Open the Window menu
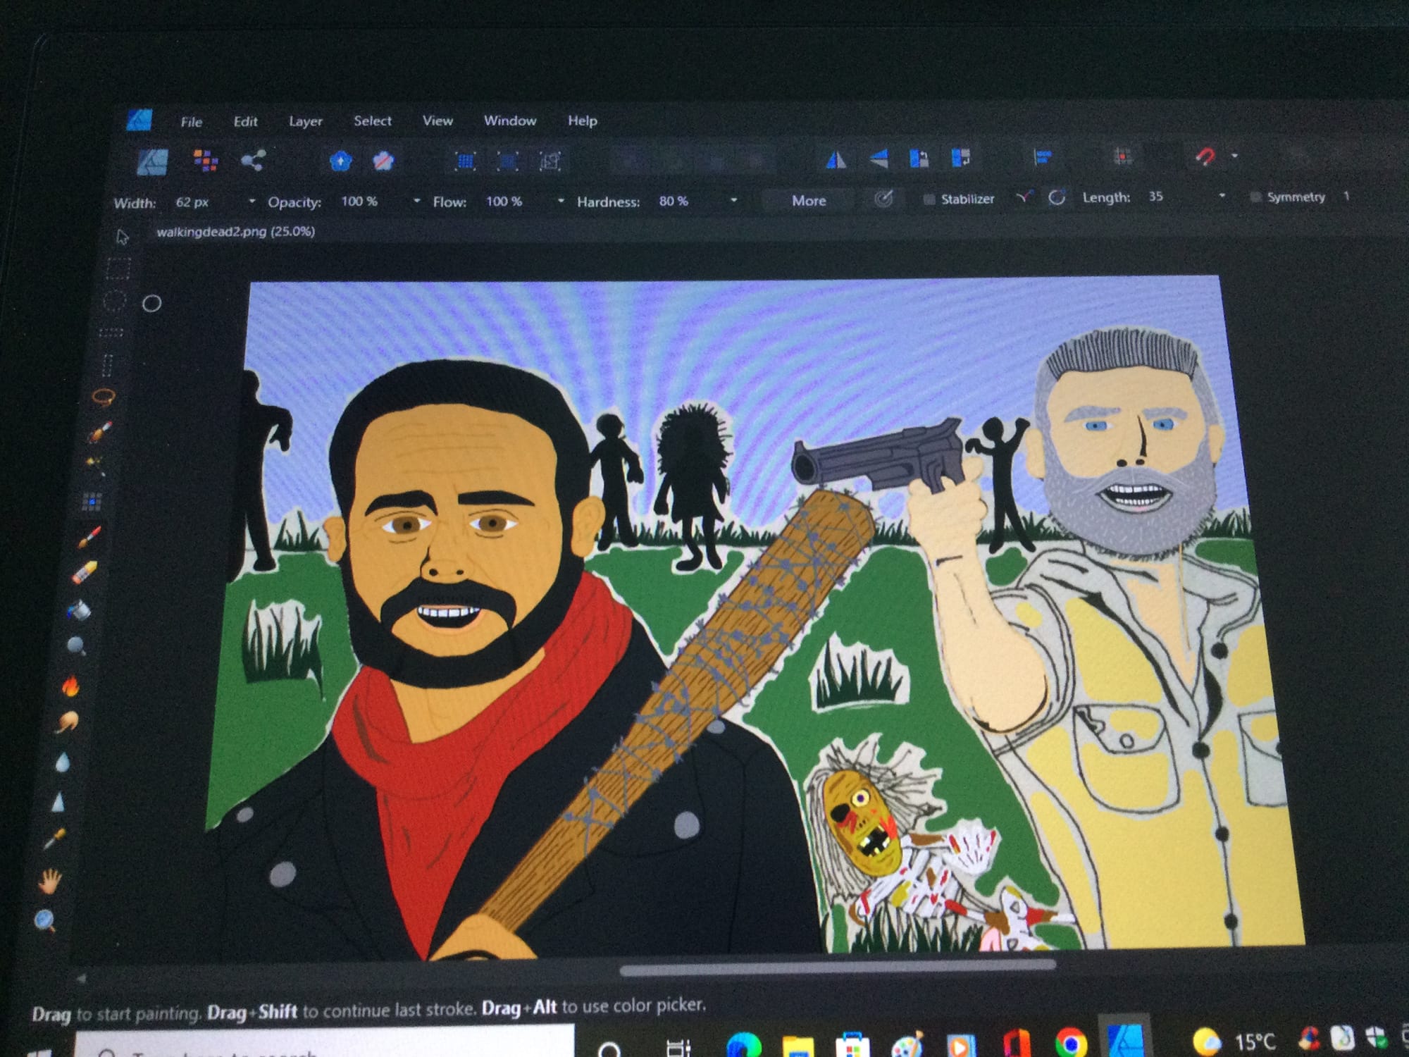Screen dimensions: 1409x1057 tap(510, 120)
